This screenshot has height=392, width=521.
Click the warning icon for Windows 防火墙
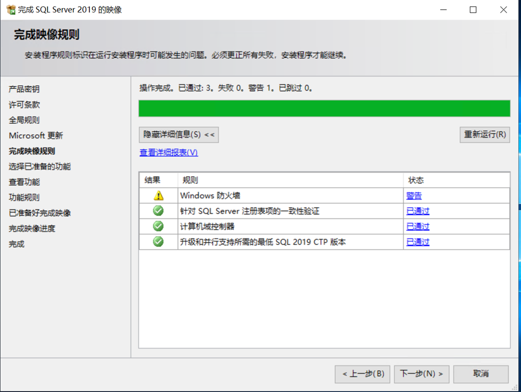[159, 195]
